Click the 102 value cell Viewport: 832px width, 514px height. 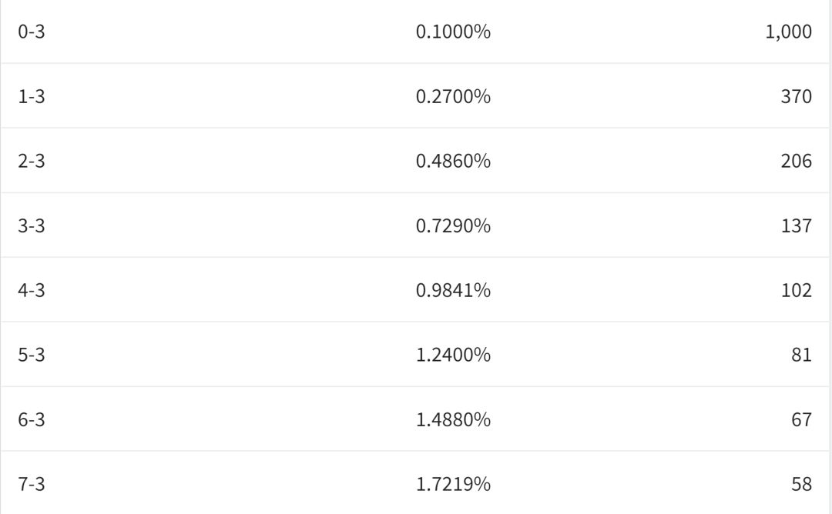tap(797, 290)
